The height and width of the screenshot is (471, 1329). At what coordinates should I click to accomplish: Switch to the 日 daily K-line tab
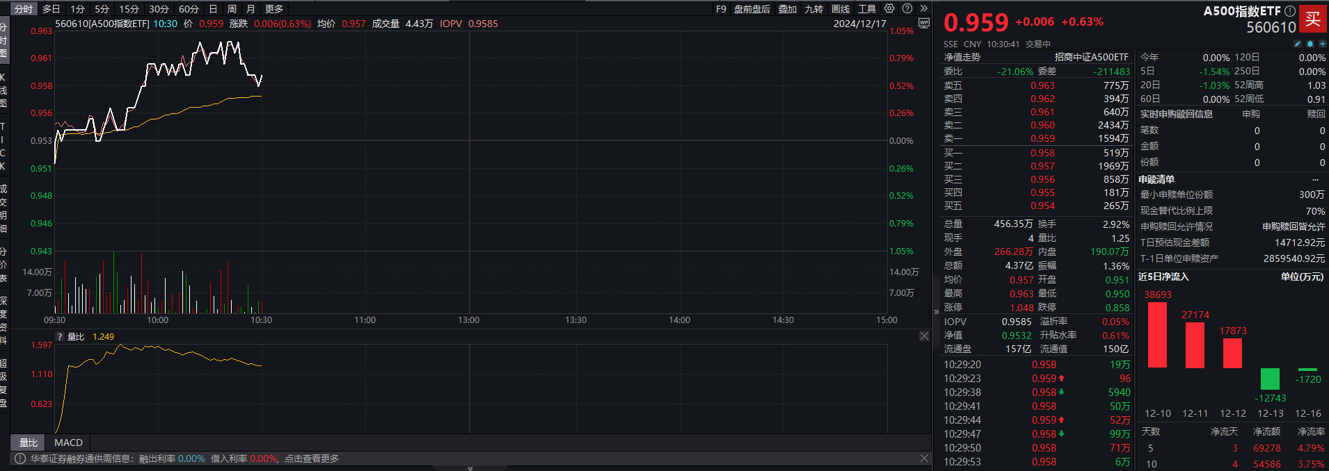[x=213, y=9]
